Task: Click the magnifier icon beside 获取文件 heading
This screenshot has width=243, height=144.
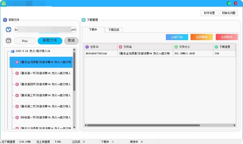Action: coord(5,20)
